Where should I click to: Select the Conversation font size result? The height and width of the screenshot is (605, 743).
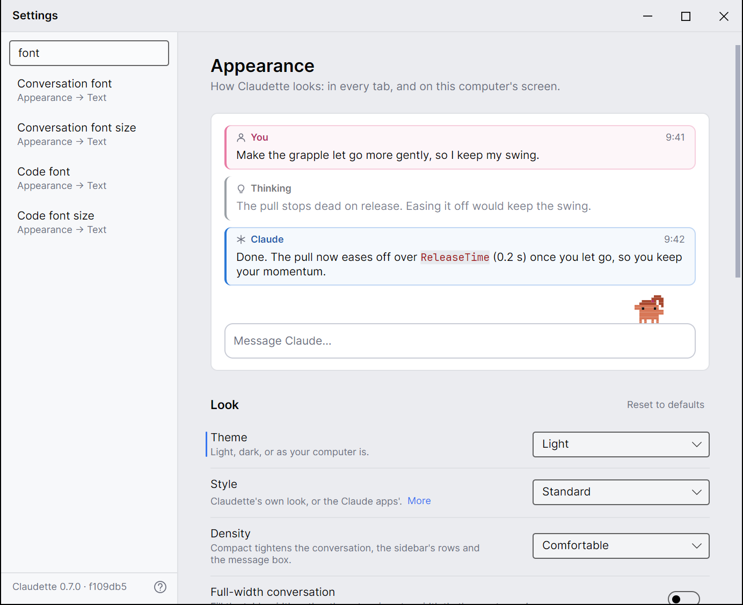pyautogui.click(x=89, y=134)
